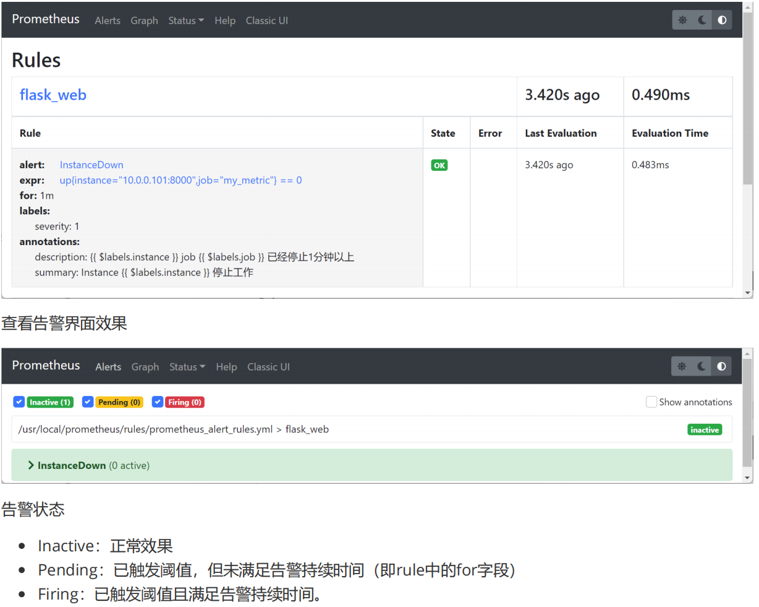Click the severity: 1 label text

point(57,226)
